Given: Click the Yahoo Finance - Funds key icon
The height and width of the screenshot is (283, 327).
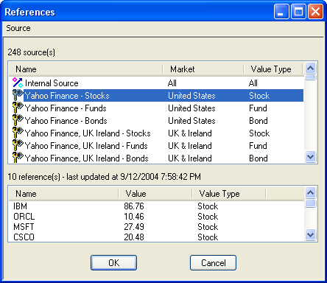Looking at the screenshot, I should (18, 108).
